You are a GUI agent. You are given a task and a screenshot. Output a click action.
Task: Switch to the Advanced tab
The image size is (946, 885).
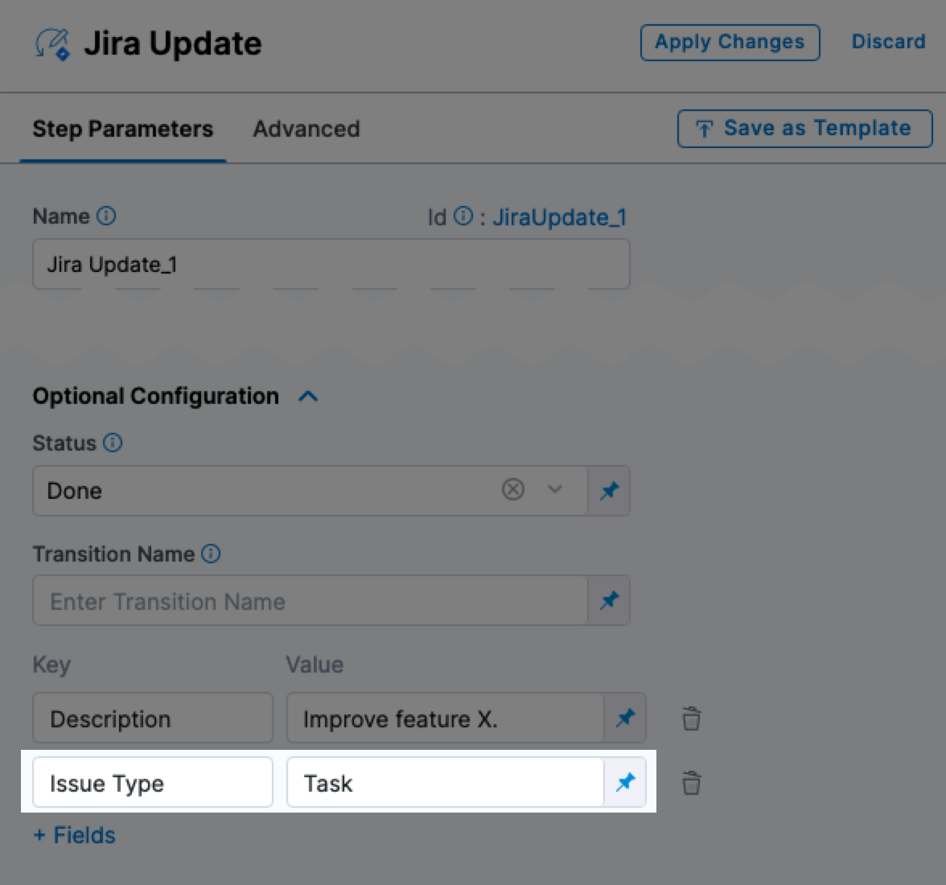306,129
